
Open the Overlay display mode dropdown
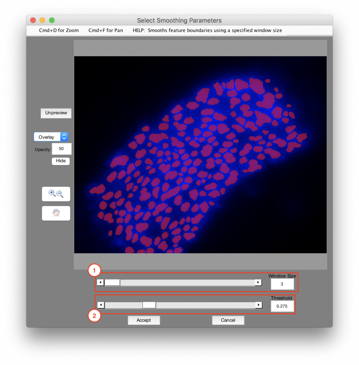point(51,137)
